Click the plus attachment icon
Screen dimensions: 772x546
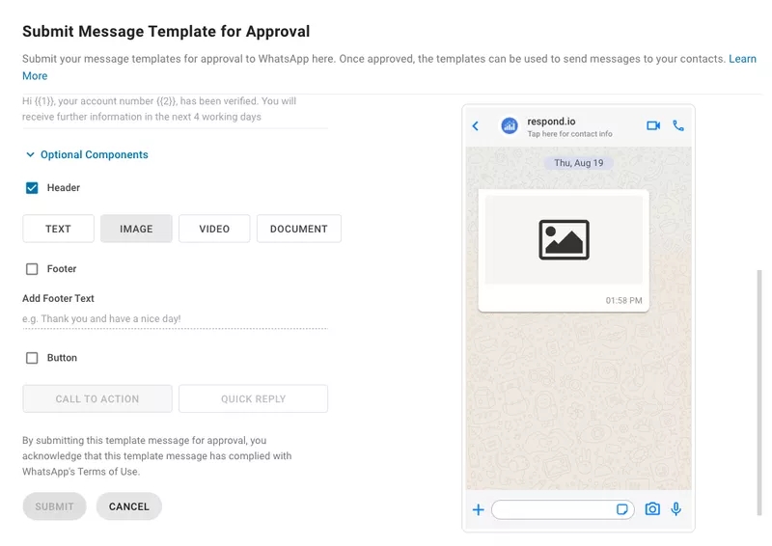pos(478,509)
